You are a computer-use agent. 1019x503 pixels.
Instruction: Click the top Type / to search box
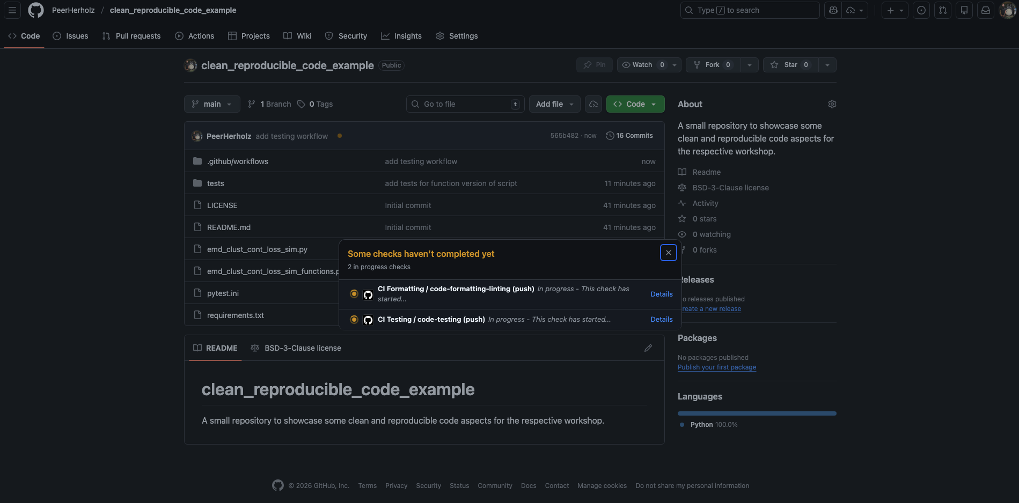point(750,10)
